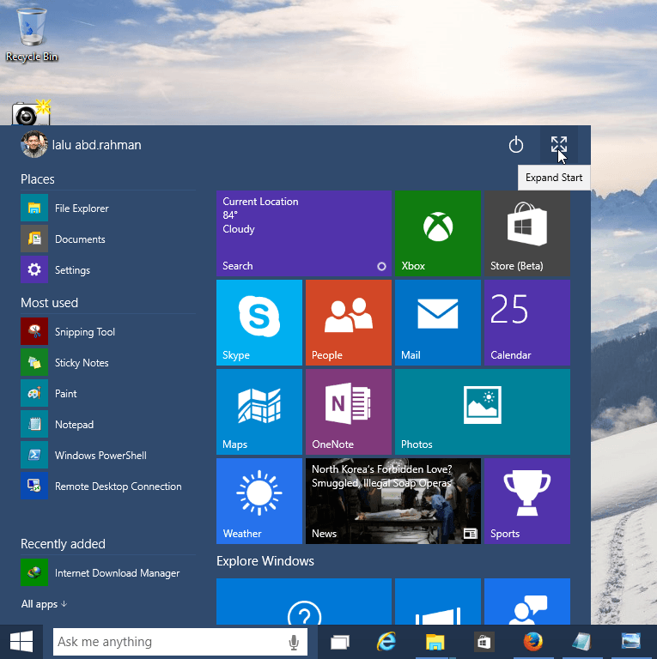This screenshot has width=657, height=659.
Task: Open Remote Desktop Connection
Action: point(108,487)
